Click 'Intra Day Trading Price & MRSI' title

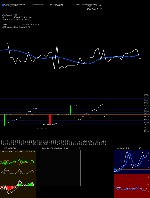[x=61, y=148]
